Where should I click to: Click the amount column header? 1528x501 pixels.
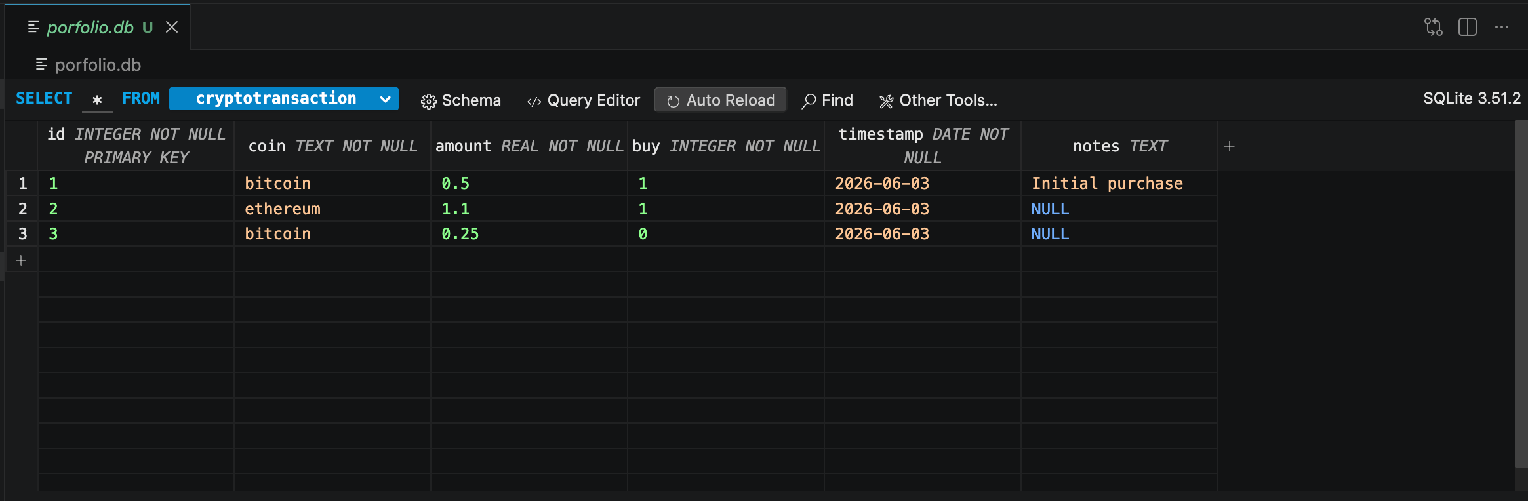[529, 146]
